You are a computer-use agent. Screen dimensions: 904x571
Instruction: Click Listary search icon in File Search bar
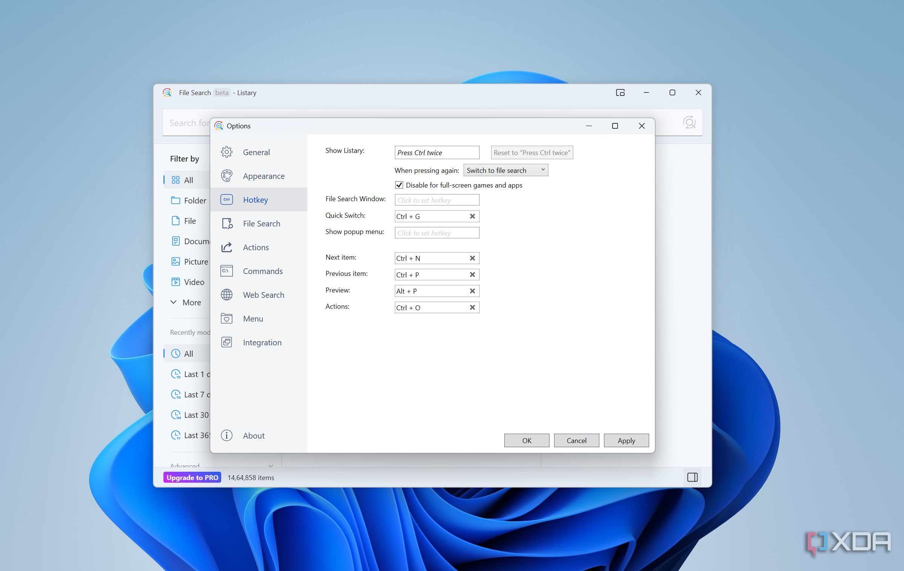tap(689, 122)
